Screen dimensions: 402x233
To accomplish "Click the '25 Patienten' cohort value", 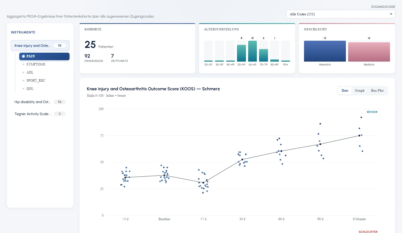I will 99,45.
